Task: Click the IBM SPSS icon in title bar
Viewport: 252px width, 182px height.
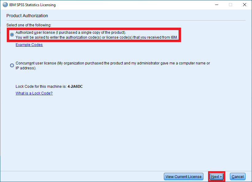Action: click(x=5, y=5)
